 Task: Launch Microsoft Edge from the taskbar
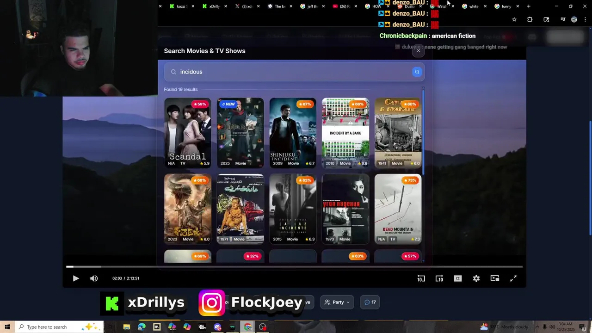(142, 327)
